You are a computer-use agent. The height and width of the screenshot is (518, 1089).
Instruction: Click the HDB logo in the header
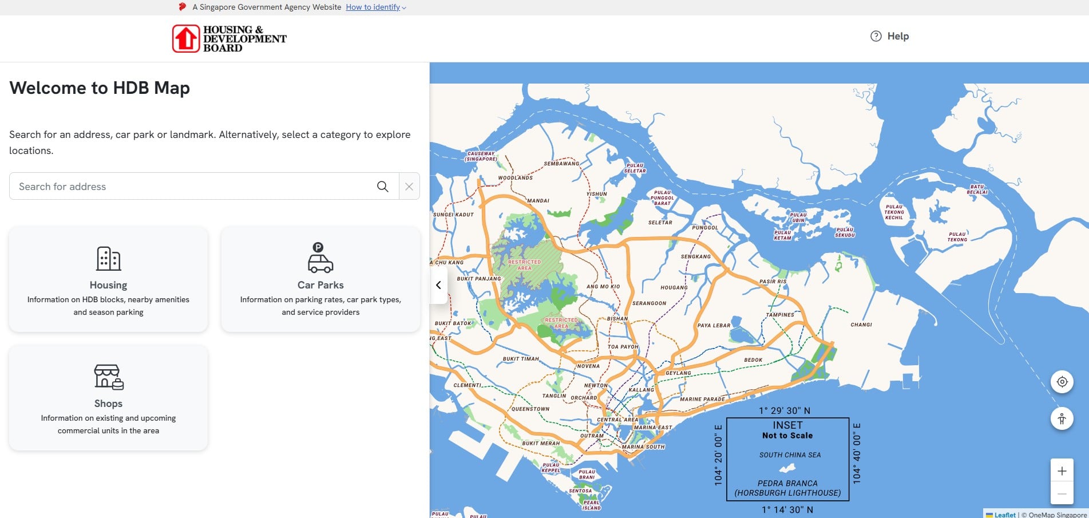pos(229,38)
